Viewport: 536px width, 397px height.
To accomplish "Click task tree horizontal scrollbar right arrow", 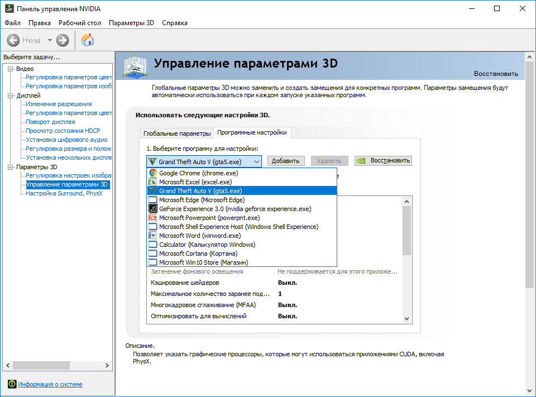I will pos(107,365).
